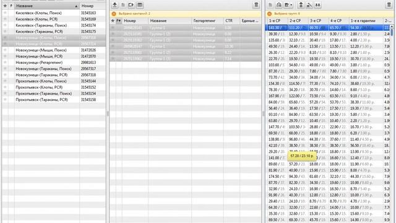The width and height of the screenshot is (396, 223).
Task: Star the Новокузнецк-(Мыши, Поиск) campaign
Action: (5, 50)
